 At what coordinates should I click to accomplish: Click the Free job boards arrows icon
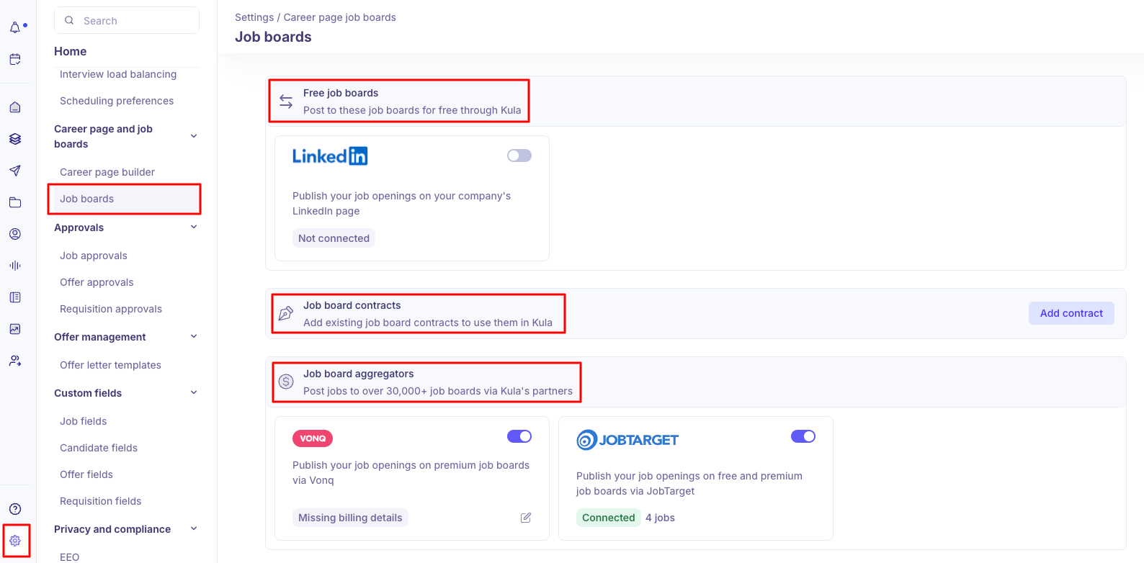coord(286,102)
